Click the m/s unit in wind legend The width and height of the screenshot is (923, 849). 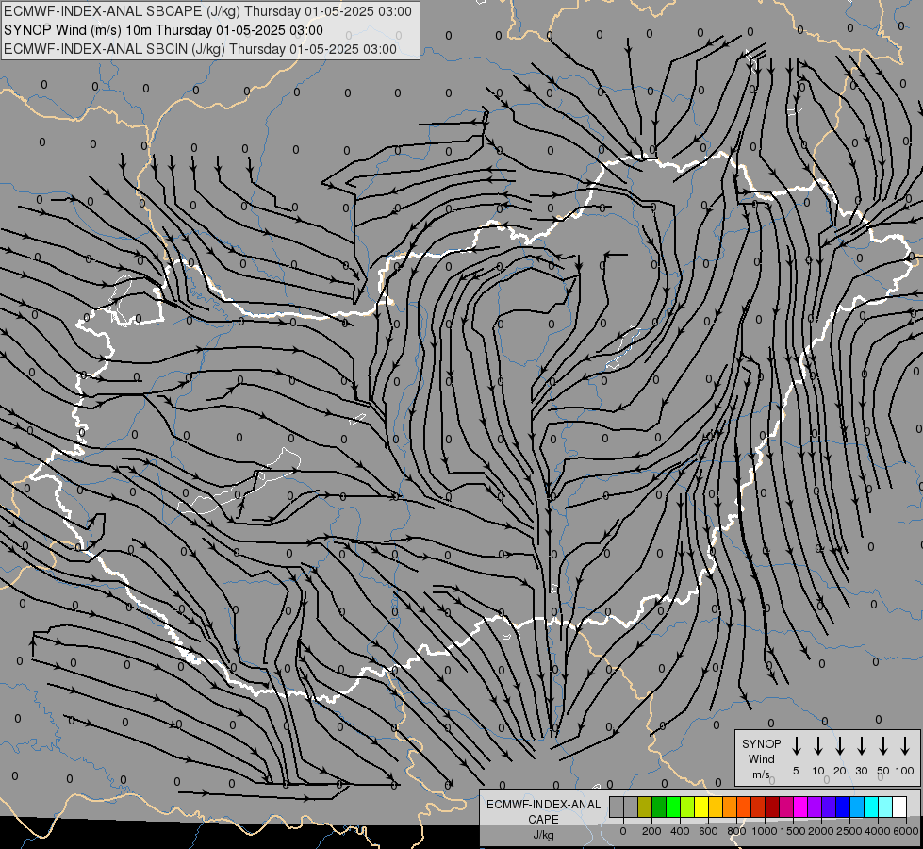761,774
